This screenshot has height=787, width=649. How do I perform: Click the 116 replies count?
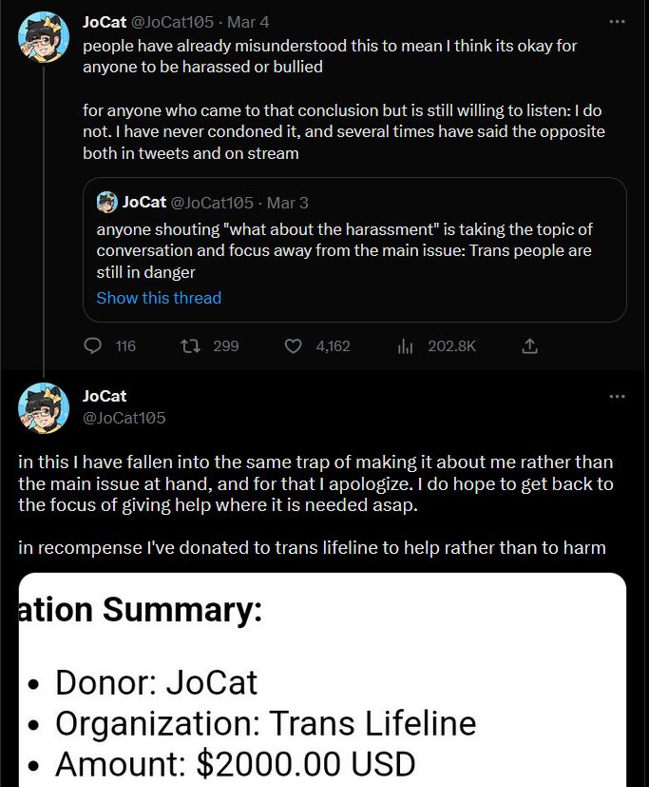click(125, 346)
